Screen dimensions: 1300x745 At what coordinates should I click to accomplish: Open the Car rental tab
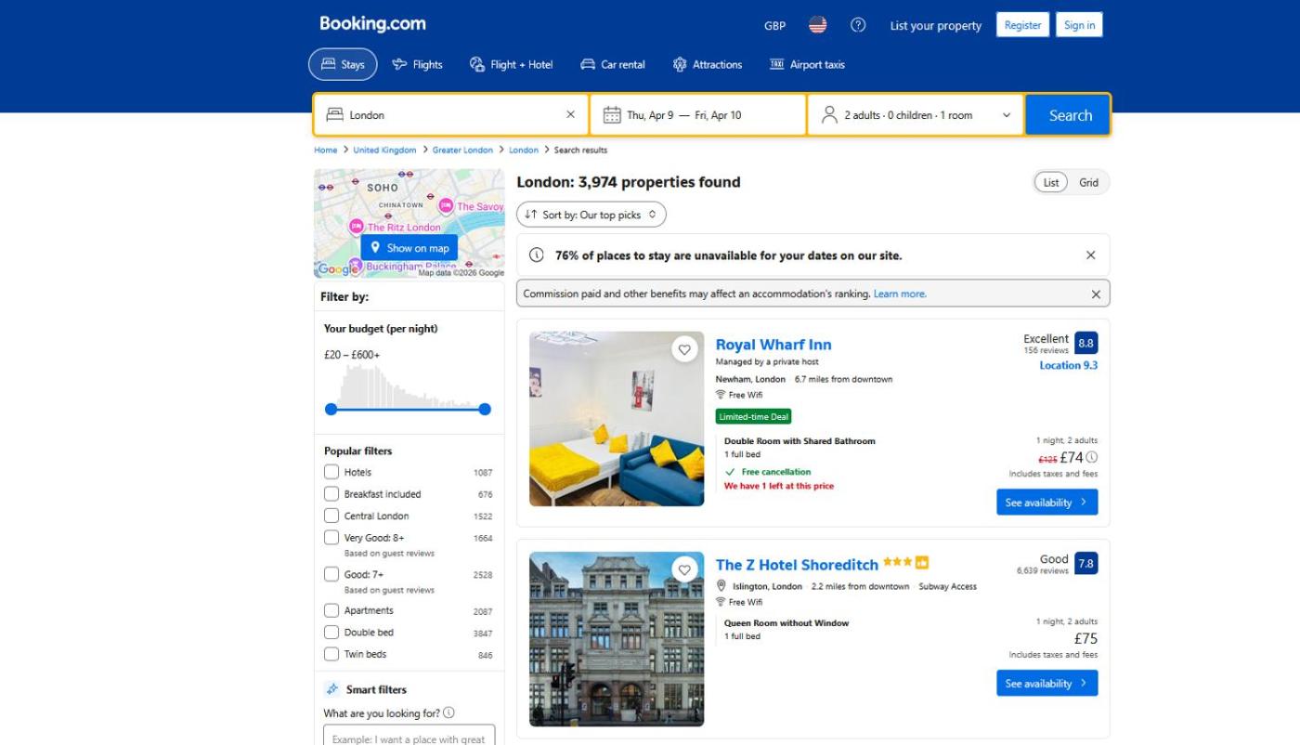(613, 65)
